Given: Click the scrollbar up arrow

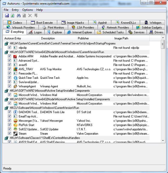Looking at the screenshot, I should 163,38.
